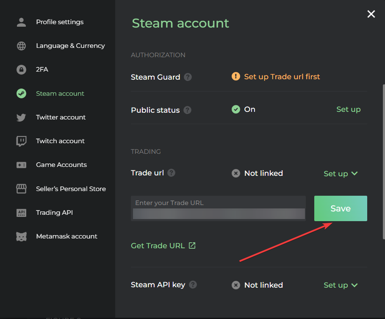Click the help icon beside Steam API key
The width and height of the screenshot is (385, 319).
[193, 285]
